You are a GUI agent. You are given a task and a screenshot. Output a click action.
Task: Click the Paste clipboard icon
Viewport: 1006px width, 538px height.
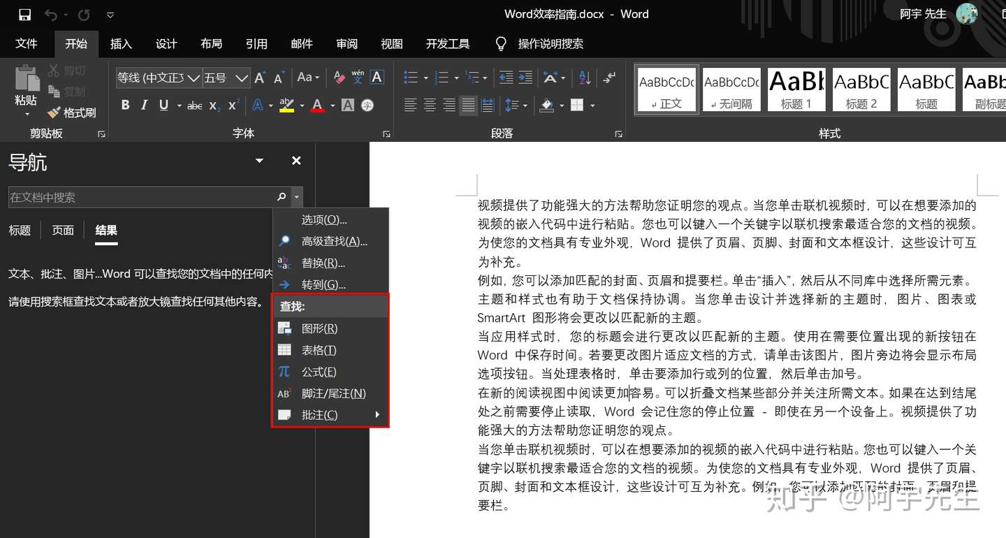tap(27, 78)
